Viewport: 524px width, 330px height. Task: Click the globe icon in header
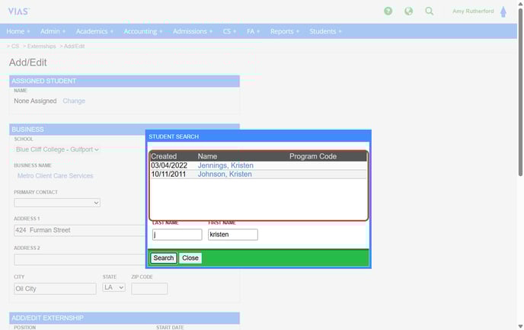tap(409, 11)
